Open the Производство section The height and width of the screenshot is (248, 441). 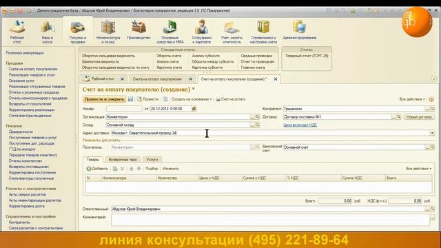(x=139, y=30)
